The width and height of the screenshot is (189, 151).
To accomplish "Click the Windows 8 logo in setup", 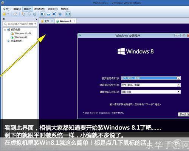I will pyautogui.click(x=136, y=51).
